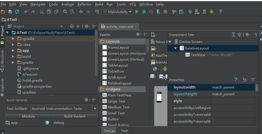Open the Project panel gear settings
This screenshot has width=262, height=134.
pos(87,26)
